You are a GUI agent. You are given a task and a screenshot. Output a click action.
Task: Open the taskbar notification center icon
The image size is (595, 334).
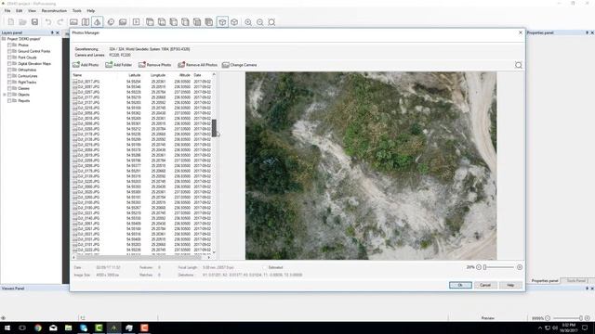[585, 328]
